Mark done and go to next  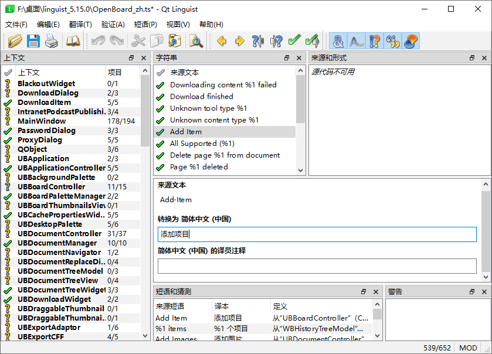[x=313, y=41]
